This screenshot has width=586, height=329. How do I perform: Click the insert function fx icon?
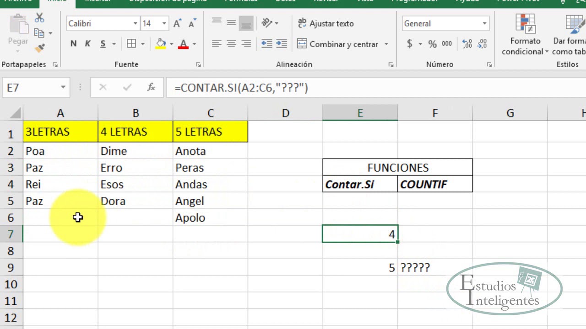(151, 87)
